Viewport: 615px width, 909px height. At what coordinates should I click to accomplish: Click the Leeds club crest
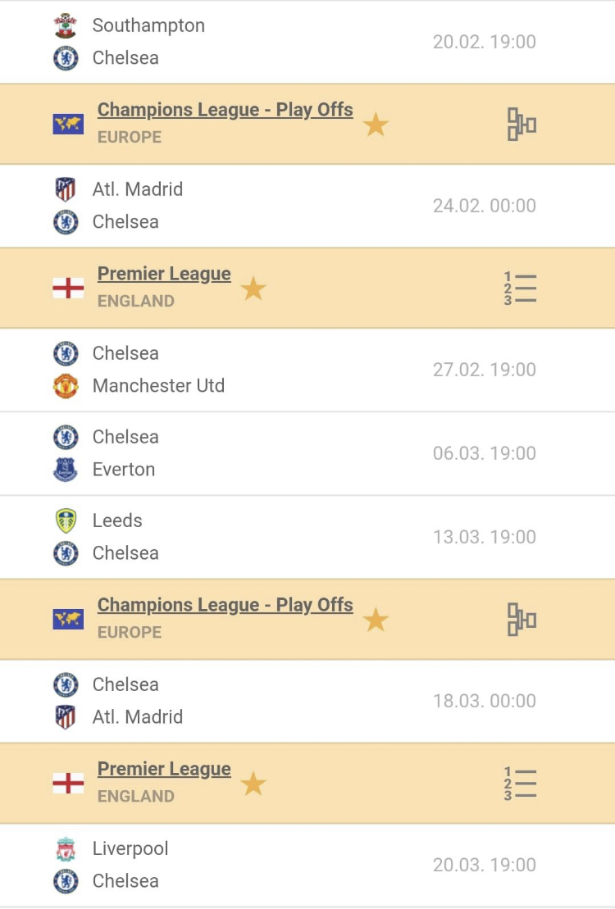coord(66,520)
